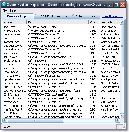
Task: Open the File menu
Action: [x=5, y=10]
